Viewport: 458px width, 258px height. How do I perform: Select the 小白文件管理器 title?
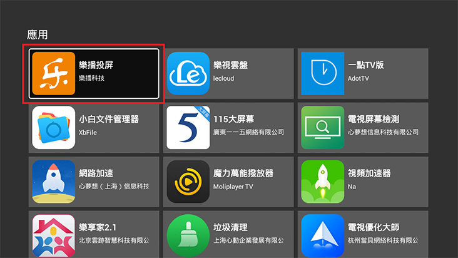point(109,119)
